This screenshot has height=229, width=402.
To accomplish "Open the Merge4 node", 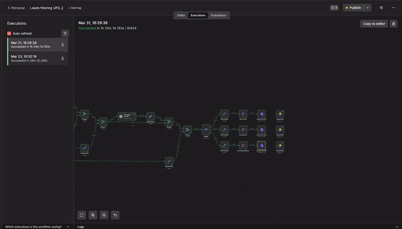I will coord(103,121).
